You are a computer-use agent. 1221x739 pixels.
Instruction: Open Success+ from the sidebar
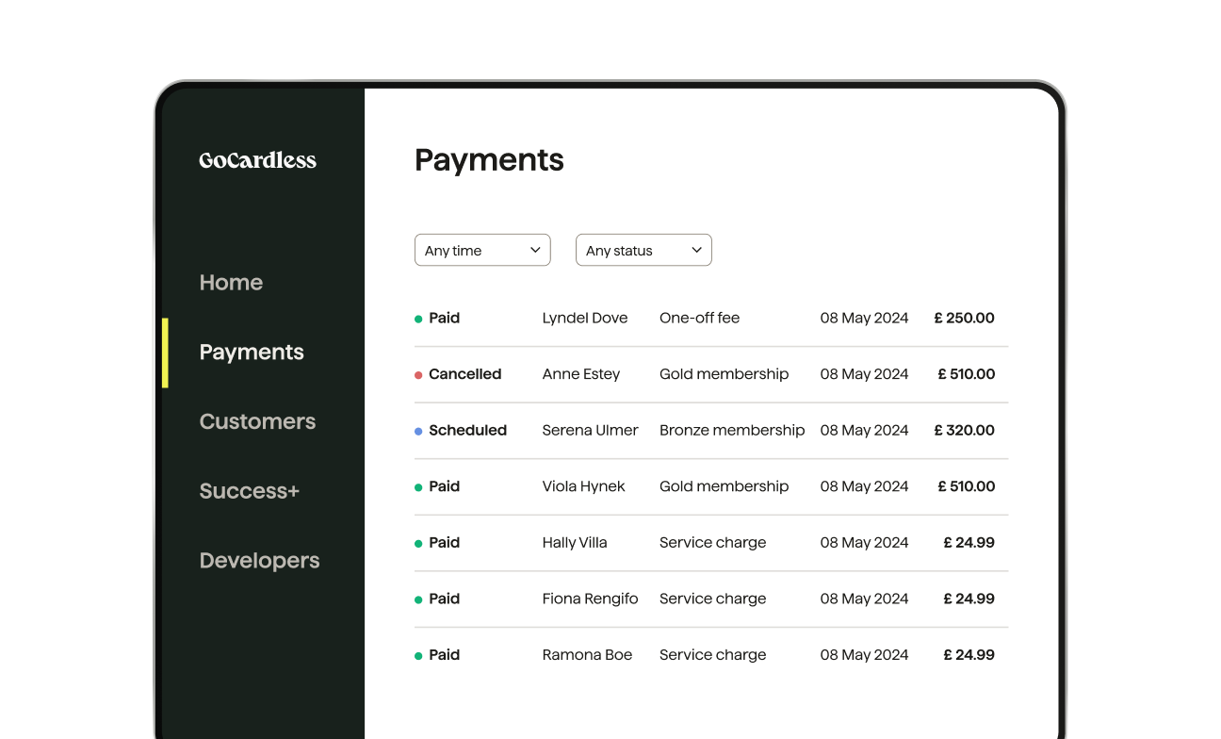(249, 491)
